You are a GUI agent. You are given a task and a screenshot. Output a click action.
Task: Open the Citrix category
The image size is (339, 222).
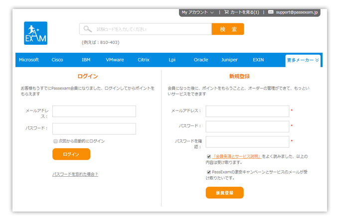pyautogui.click(x=144, y=60)
